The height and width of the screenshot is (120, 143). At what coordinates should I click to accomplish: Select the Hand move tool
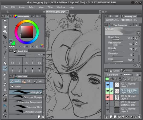(x=5, y=27)
